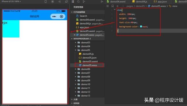This screenshot has width=187, height=106.
Task: Expand the demo11 folder
Action: coord(75,88)
